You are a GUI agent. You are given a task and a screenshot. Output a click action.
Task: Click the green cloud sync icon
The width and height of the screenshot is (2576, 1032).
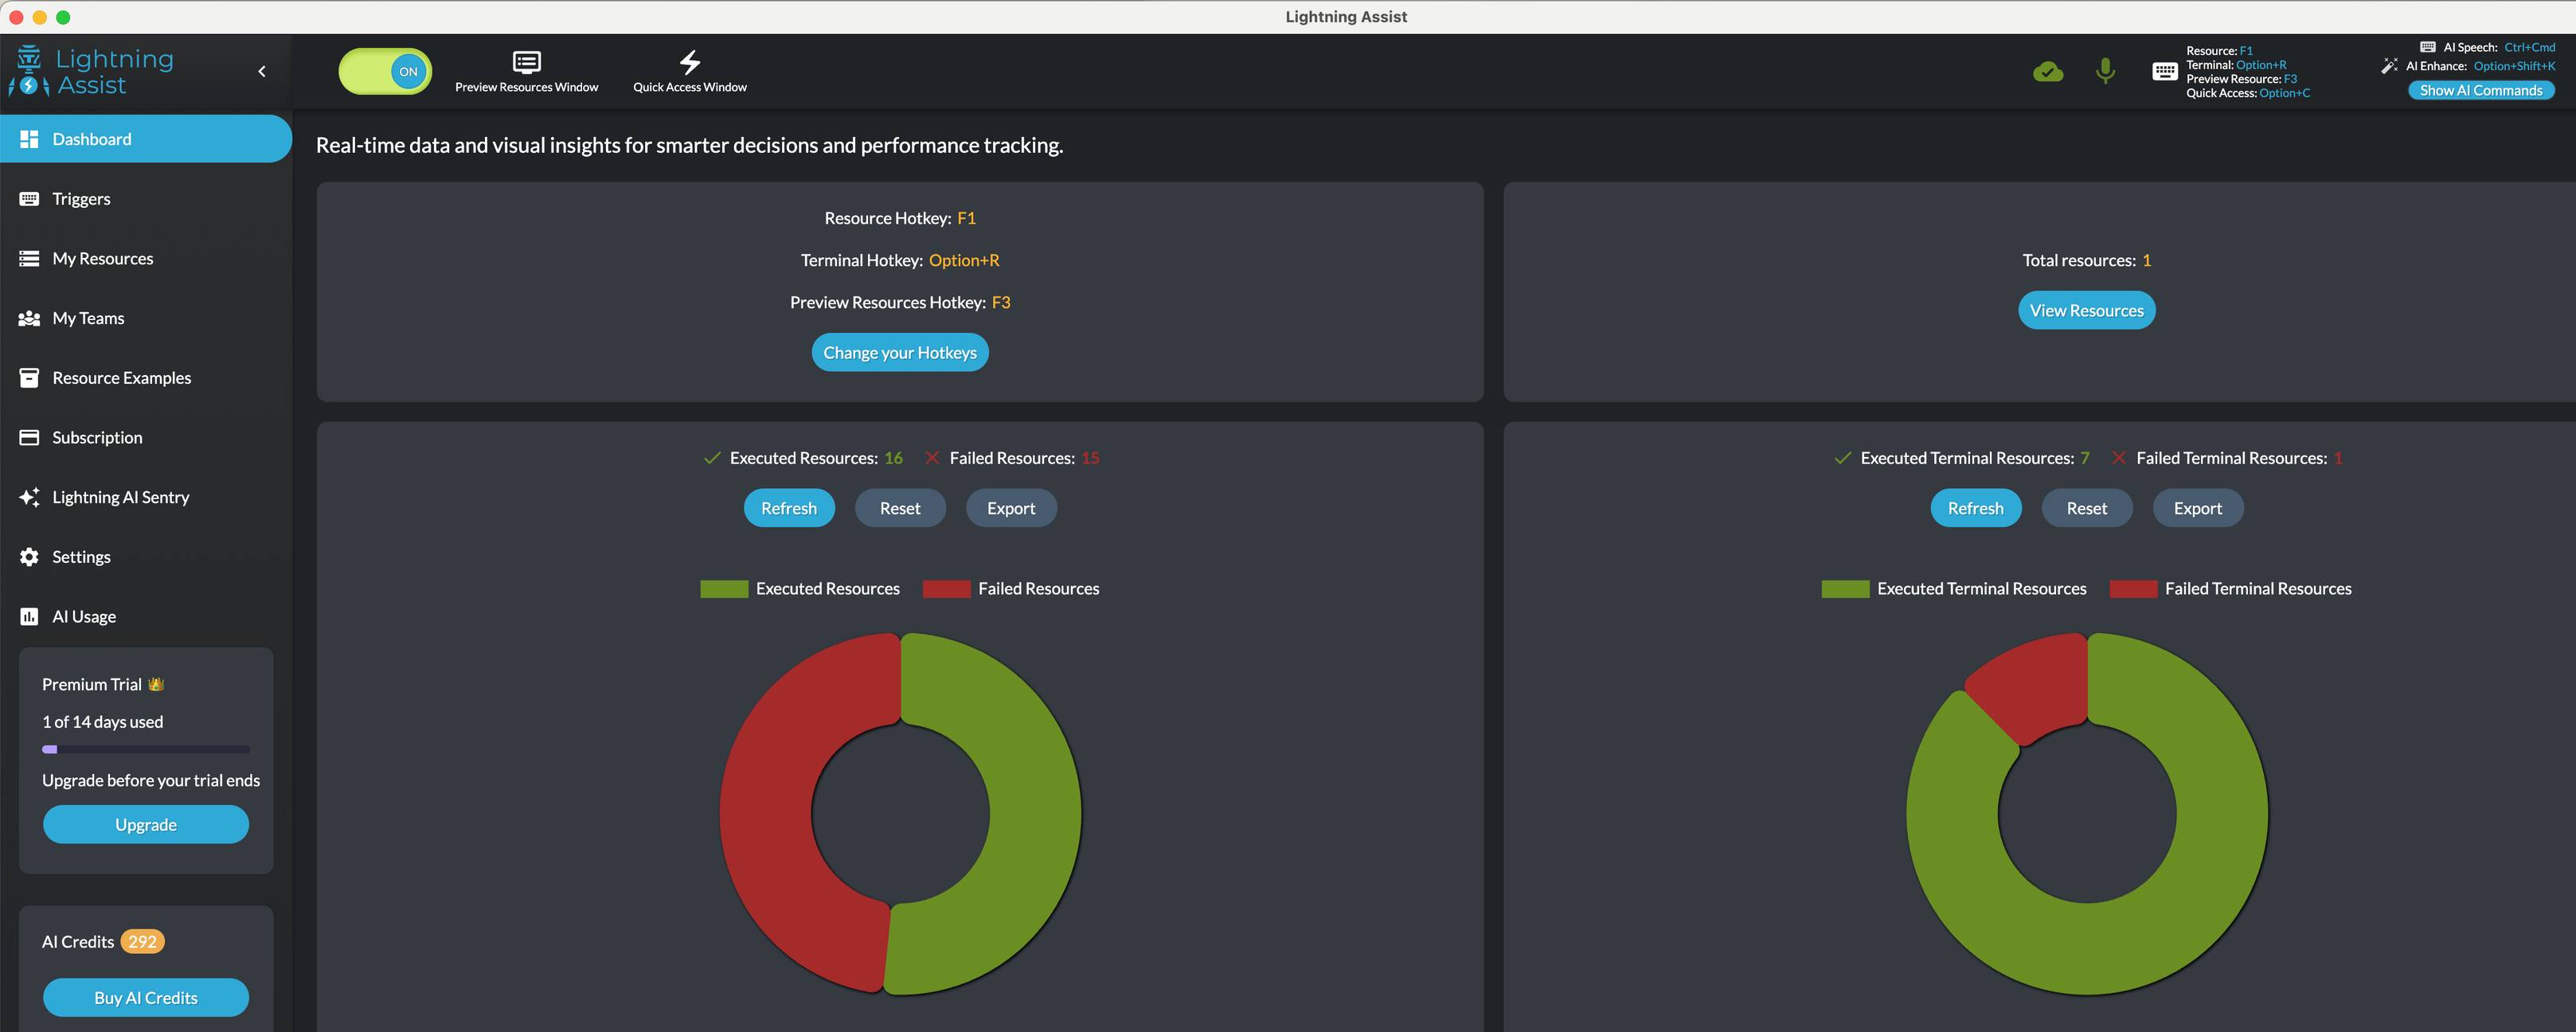(2047, 72)
